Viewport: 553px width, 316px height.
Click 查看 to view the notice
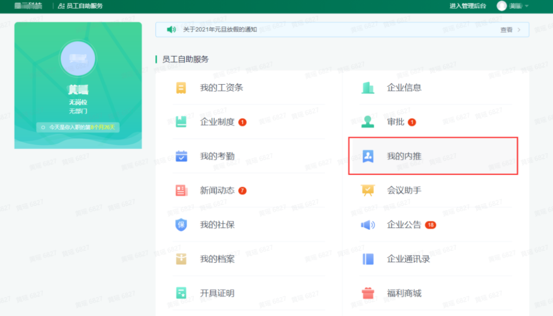tap(506, 30)
